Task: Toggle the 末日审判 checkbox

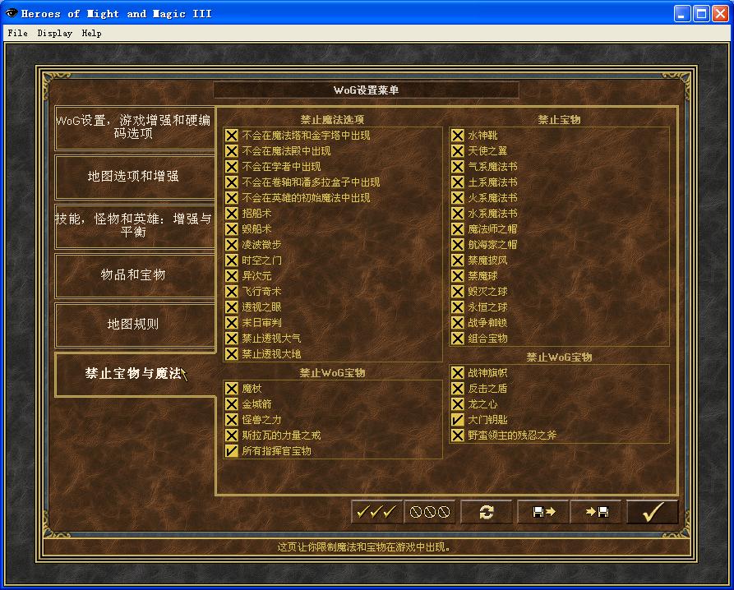Action: point(231,322)
